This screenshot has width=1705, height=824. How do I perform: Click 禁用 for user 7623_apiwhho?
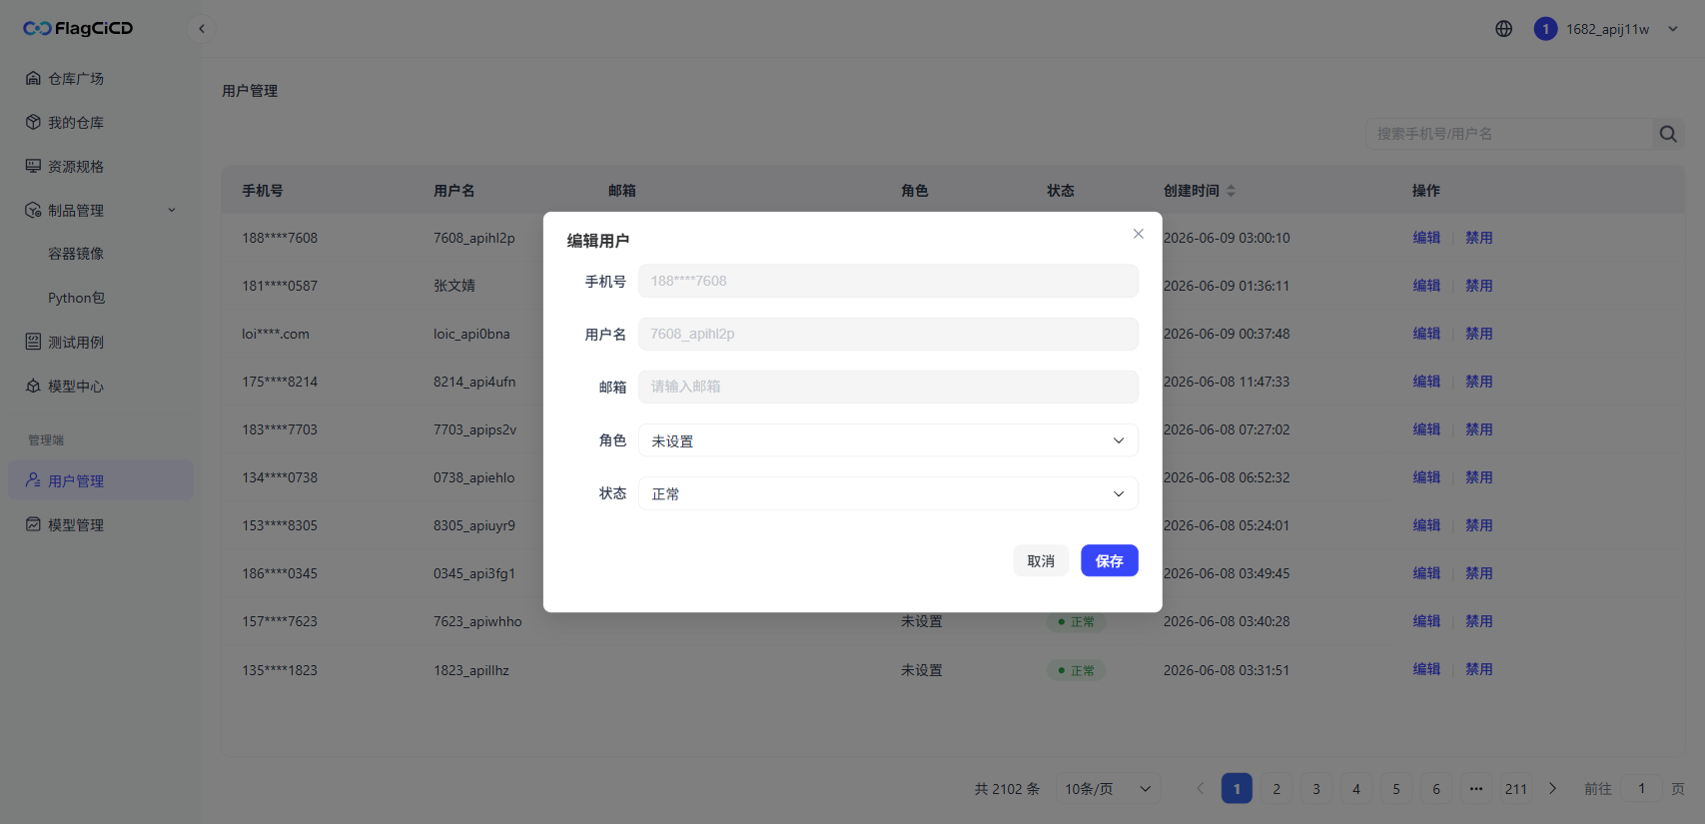(x=1479, y=621)
